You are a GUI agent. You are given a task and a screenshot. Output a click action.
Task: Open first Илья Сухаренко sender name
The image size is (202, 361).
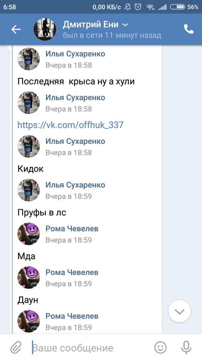pos(75,54)
